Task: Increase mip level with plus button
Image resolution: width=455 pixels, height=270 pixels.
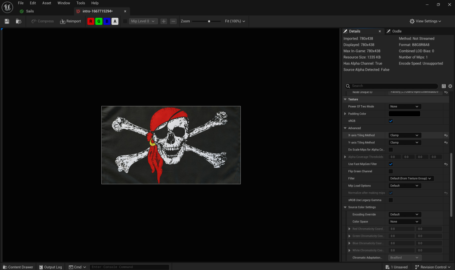Action: coord(164,21)
